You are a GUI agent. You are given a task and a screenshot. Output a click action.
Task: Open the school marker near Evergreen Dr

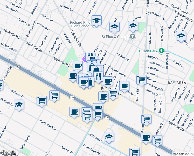[181, 36]
